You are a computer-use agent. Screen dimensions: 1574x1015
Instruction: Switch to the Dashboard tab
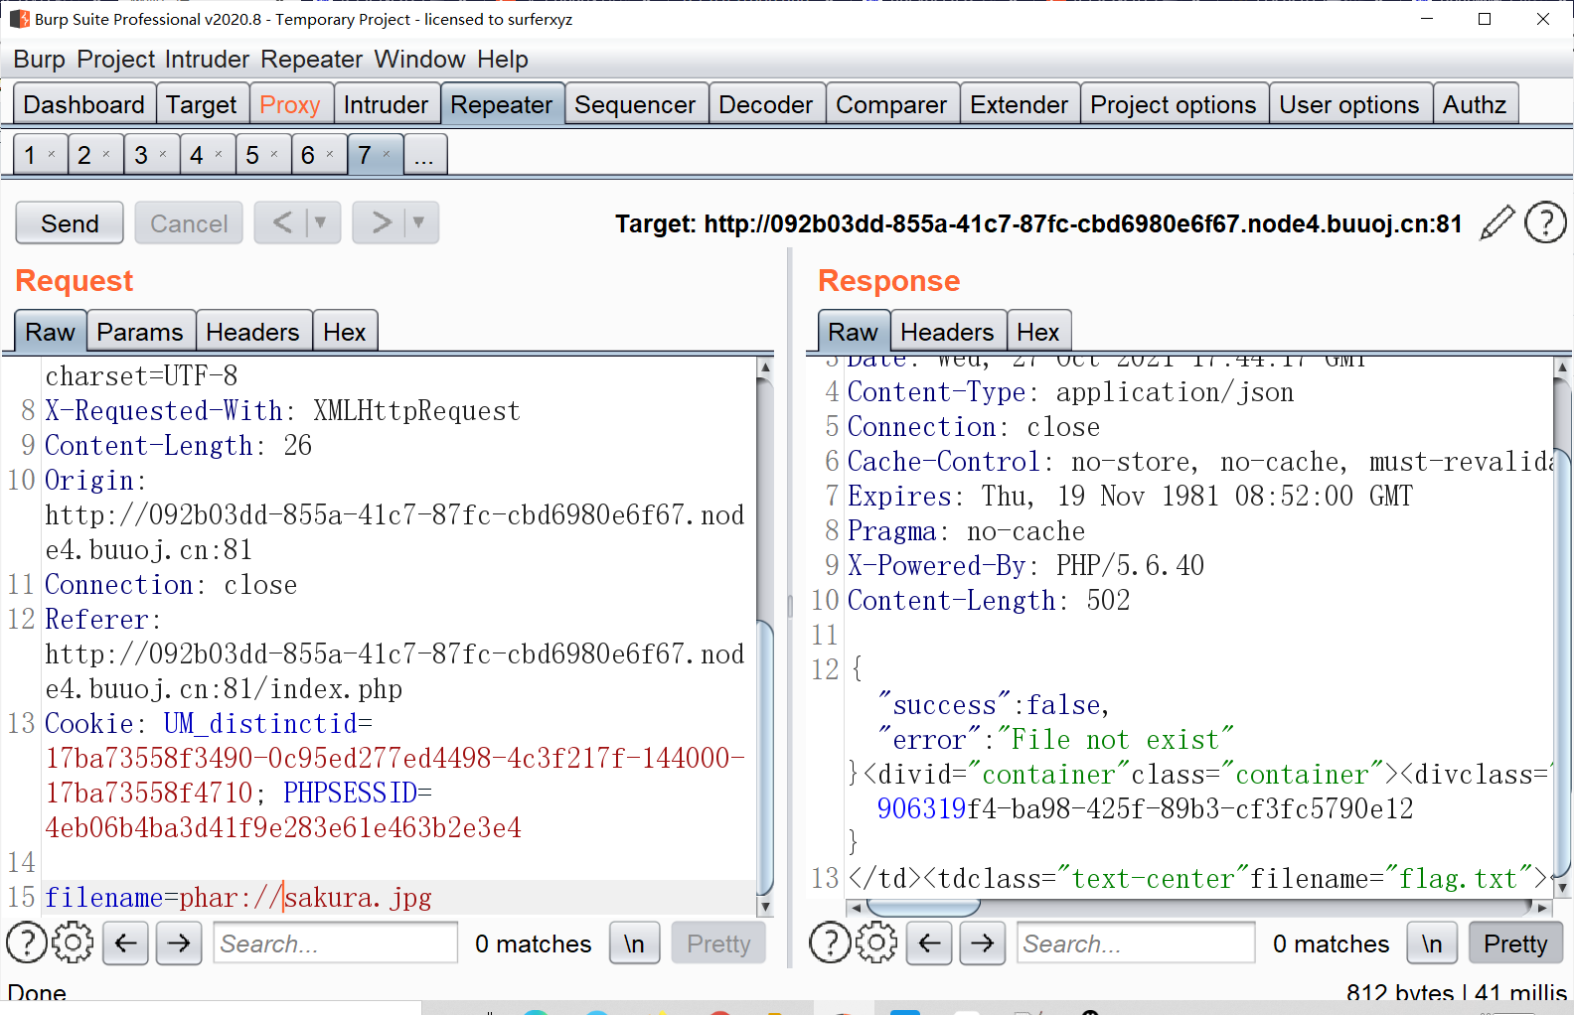pyautogui.click(x=83, y=104)
